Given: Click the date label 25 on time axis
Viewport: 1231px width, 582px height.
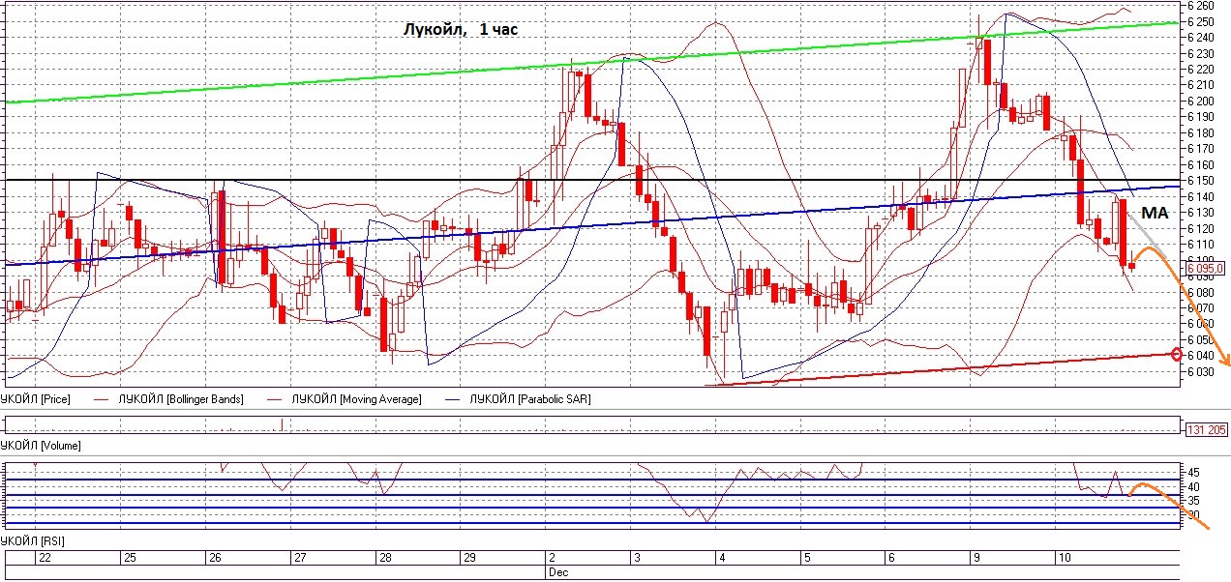Looking at the screenshot, I should [128, 558].
